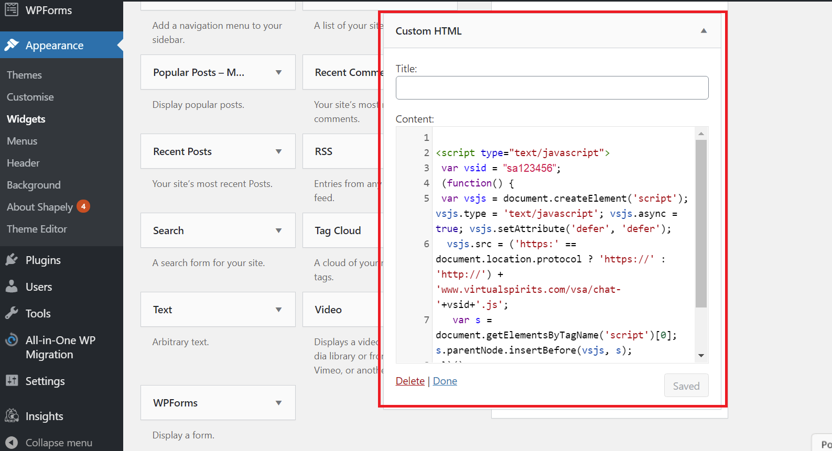
Task: Open the Menus submenu item
Action: [x=22, y=141]
